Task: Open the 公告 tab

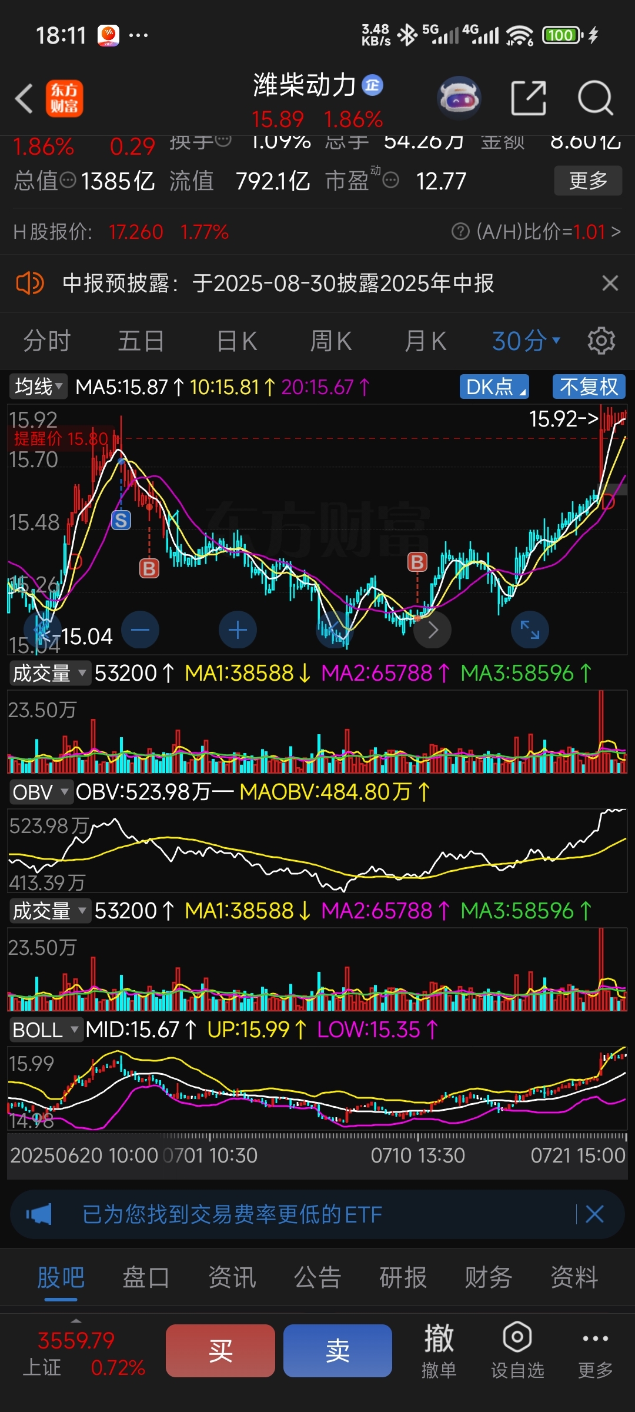Action: point(317,1277)
